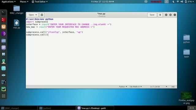Launch the purple Tor browser dock icon
This screenshot has width=196, height=110.
[x=3, y=34]
